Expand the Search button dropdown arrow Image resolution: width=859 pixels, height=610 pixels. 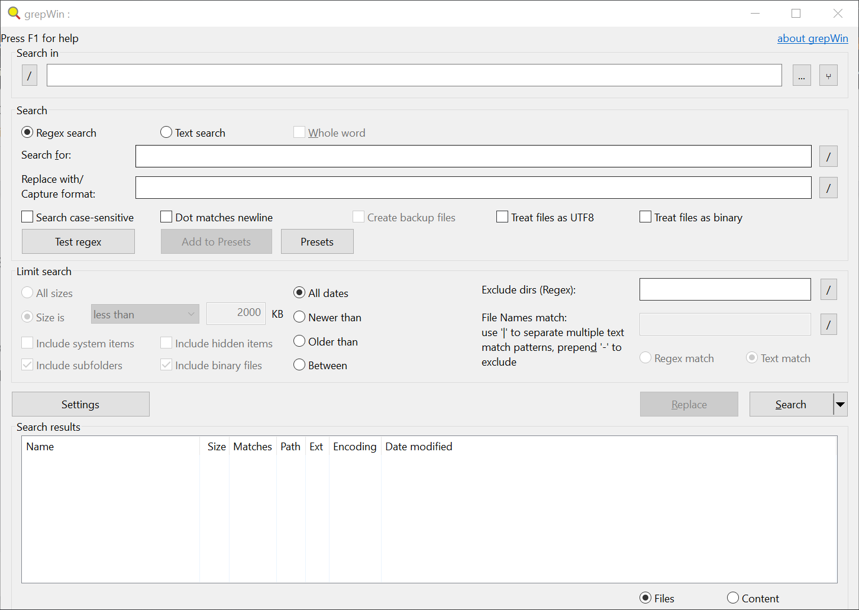840,404
